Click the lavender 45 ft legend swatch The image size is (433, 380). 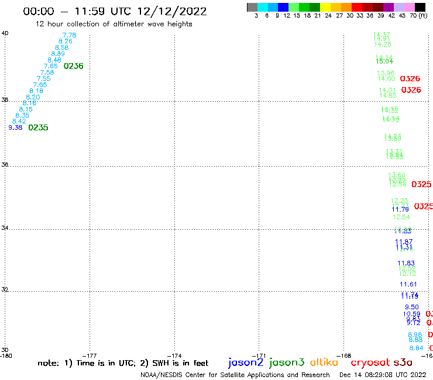[x=398, y=7]
